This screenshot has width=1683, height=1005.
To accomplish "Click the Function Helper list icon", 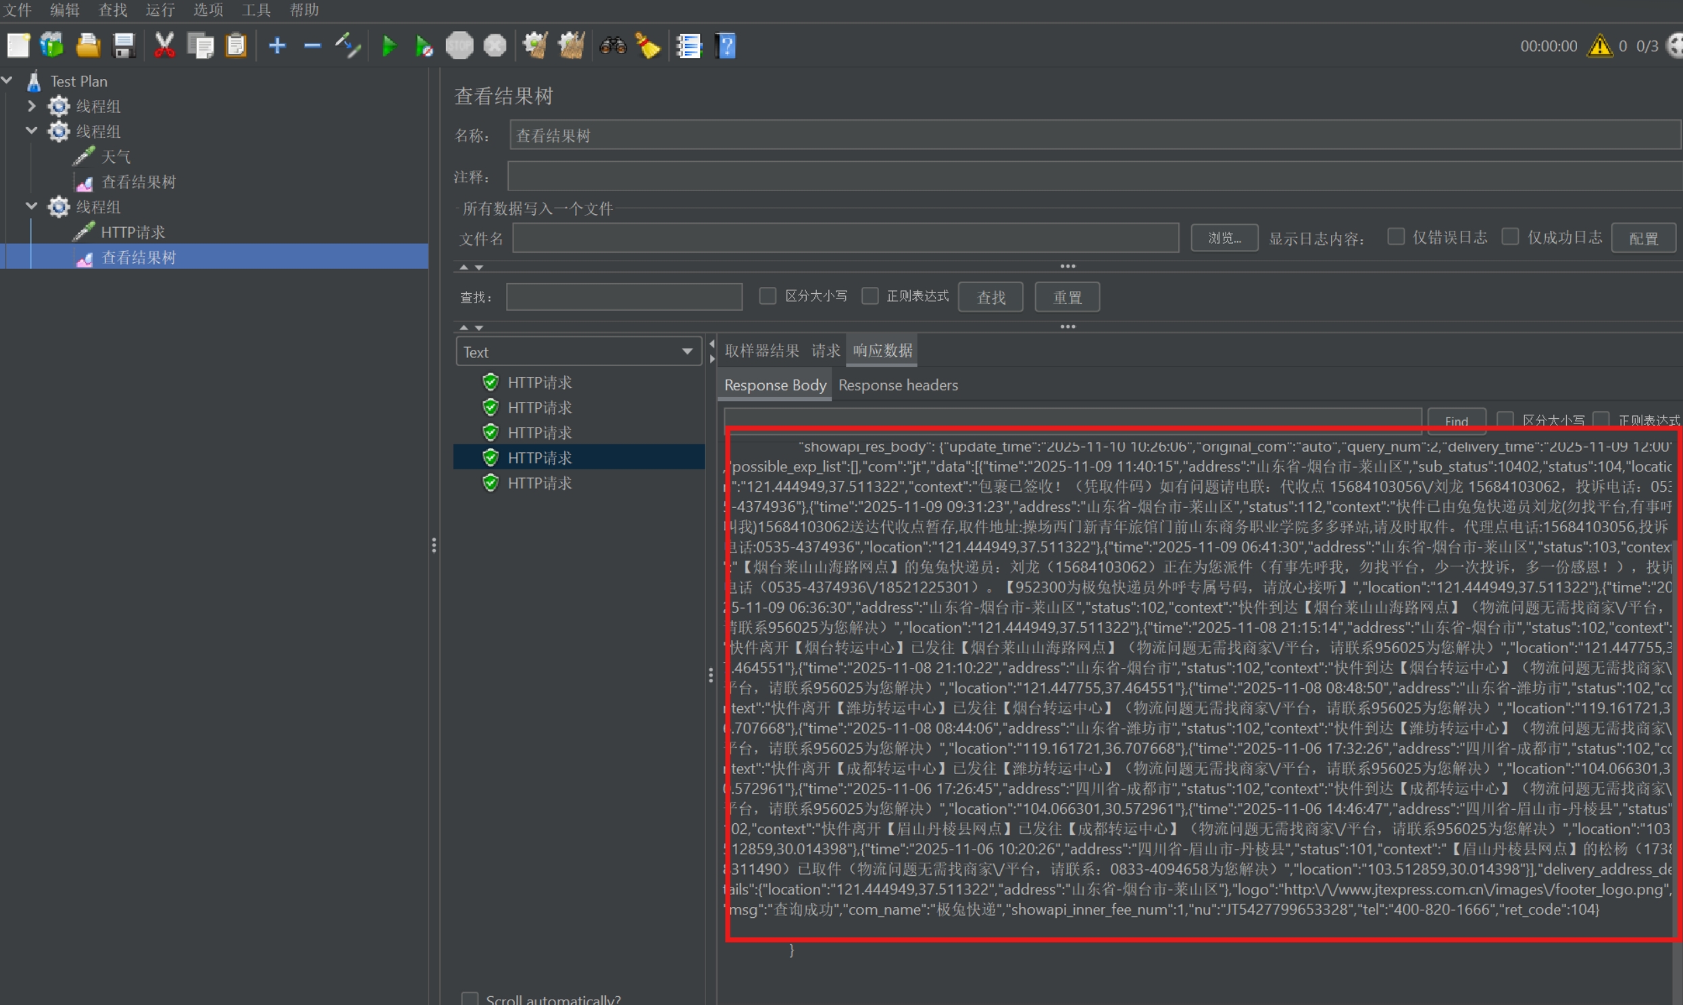I will coord(688,46).
